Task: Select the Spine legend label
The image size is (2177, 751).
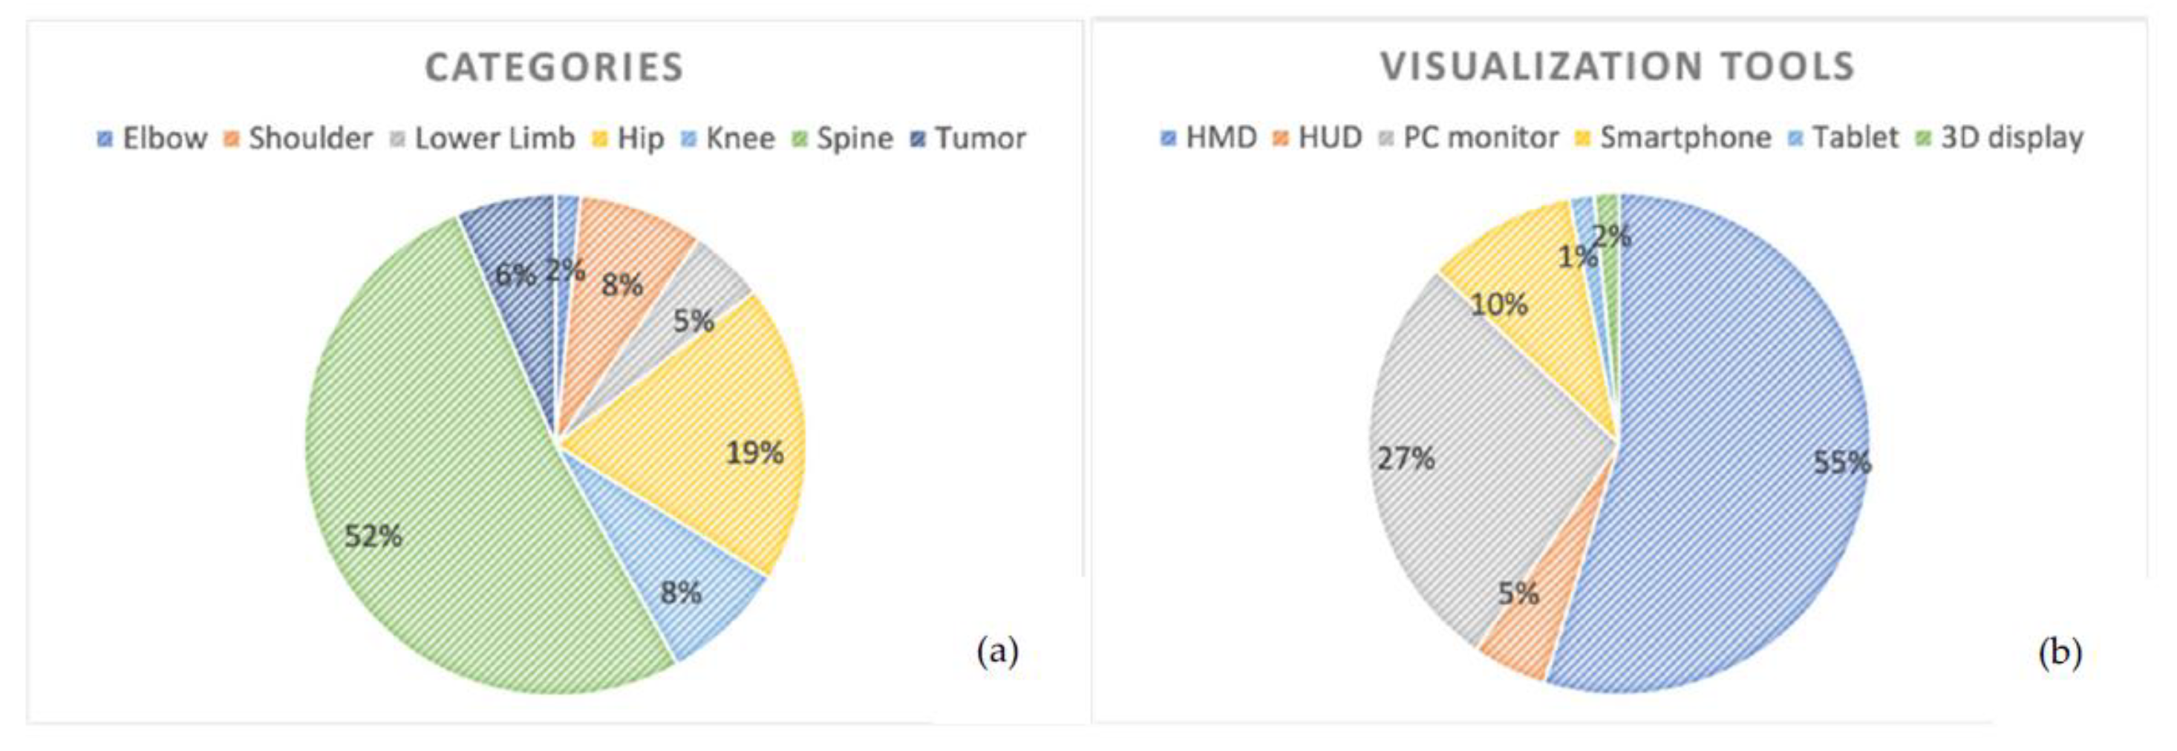Action: coord(855,139)
